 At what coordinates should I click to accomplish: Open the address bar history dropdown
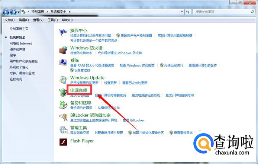pos(182,12)
